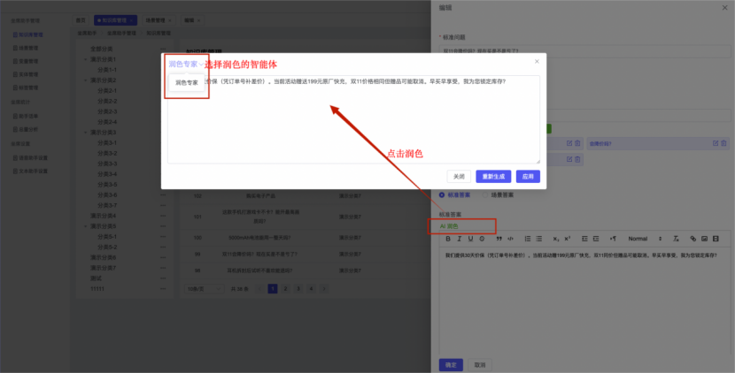
Task: Click the subscript icon in editor toolbar
Action: [555, 239]
